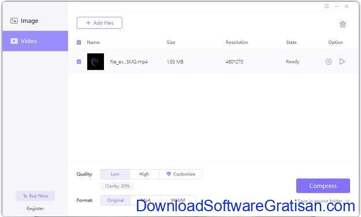This screenshot has width=361, height=217.
Task: Click the cart icon on Buy Now
Action: point(25,196)
